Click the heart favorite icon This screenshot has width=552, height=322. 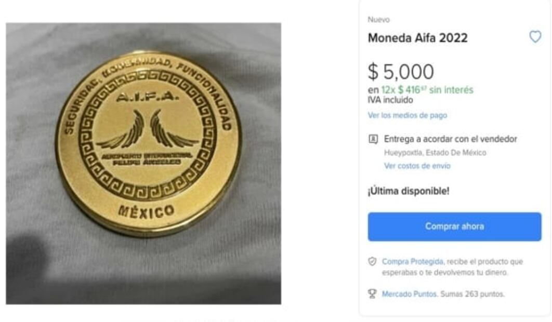tap(535, 36)
